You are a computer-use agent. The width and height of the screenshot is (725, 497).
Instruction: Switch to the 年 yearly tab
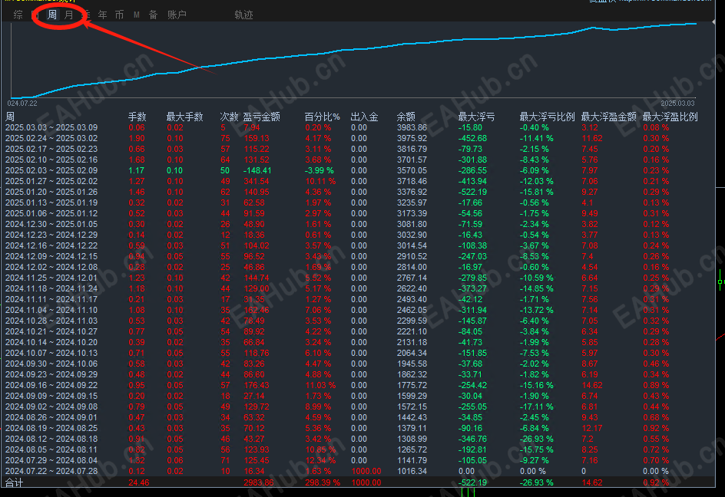pos(103,15)
